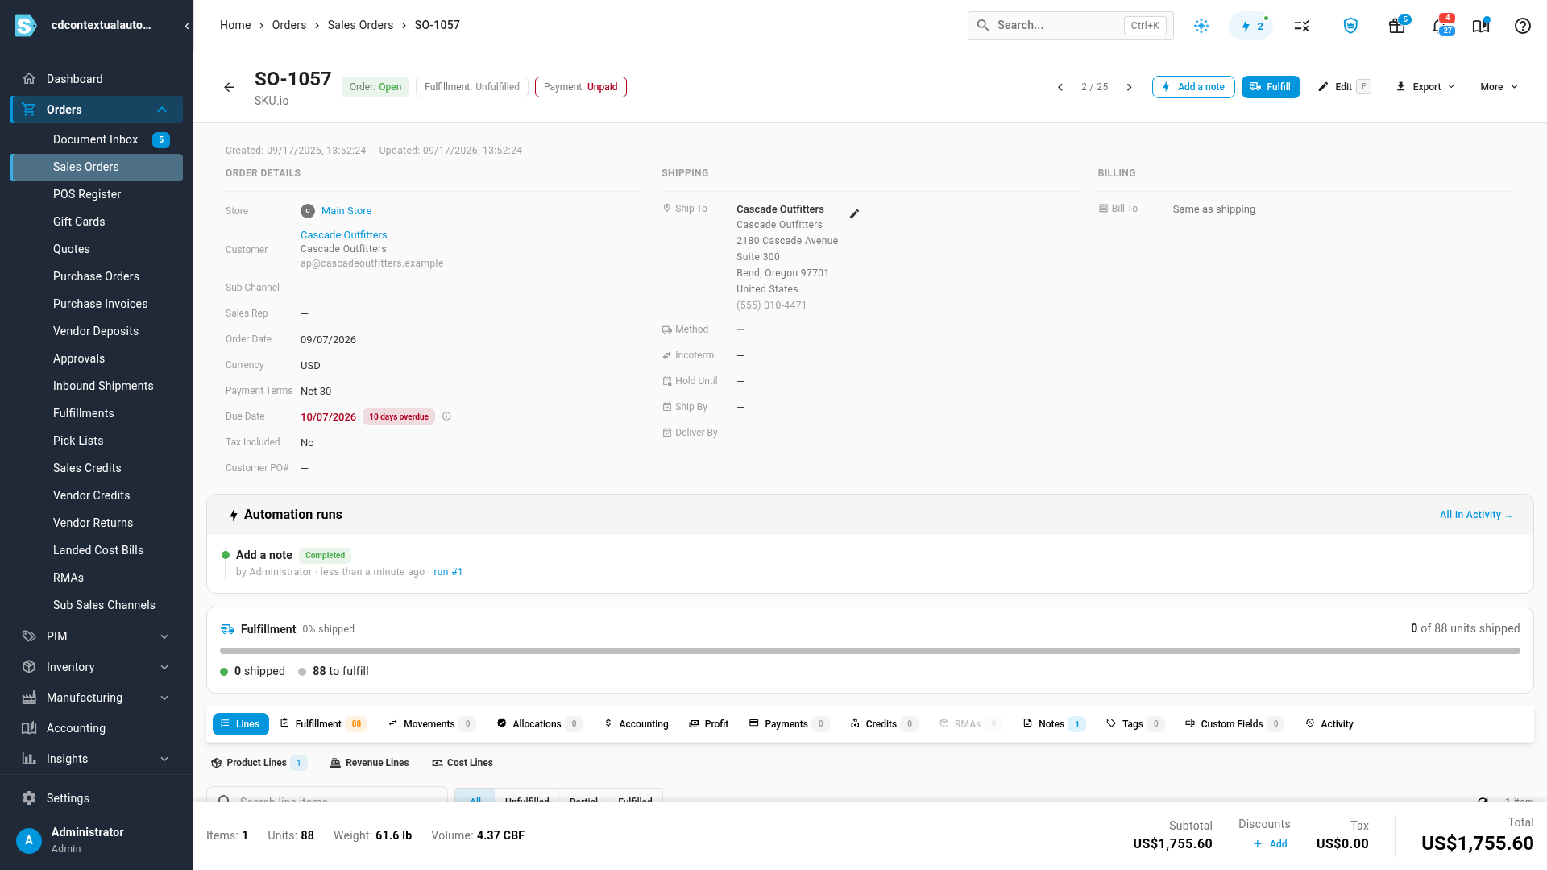Viewport: 1547px width, 870px height.
Task: Open the shield icon in top bar
Action: pos(1350,26)
